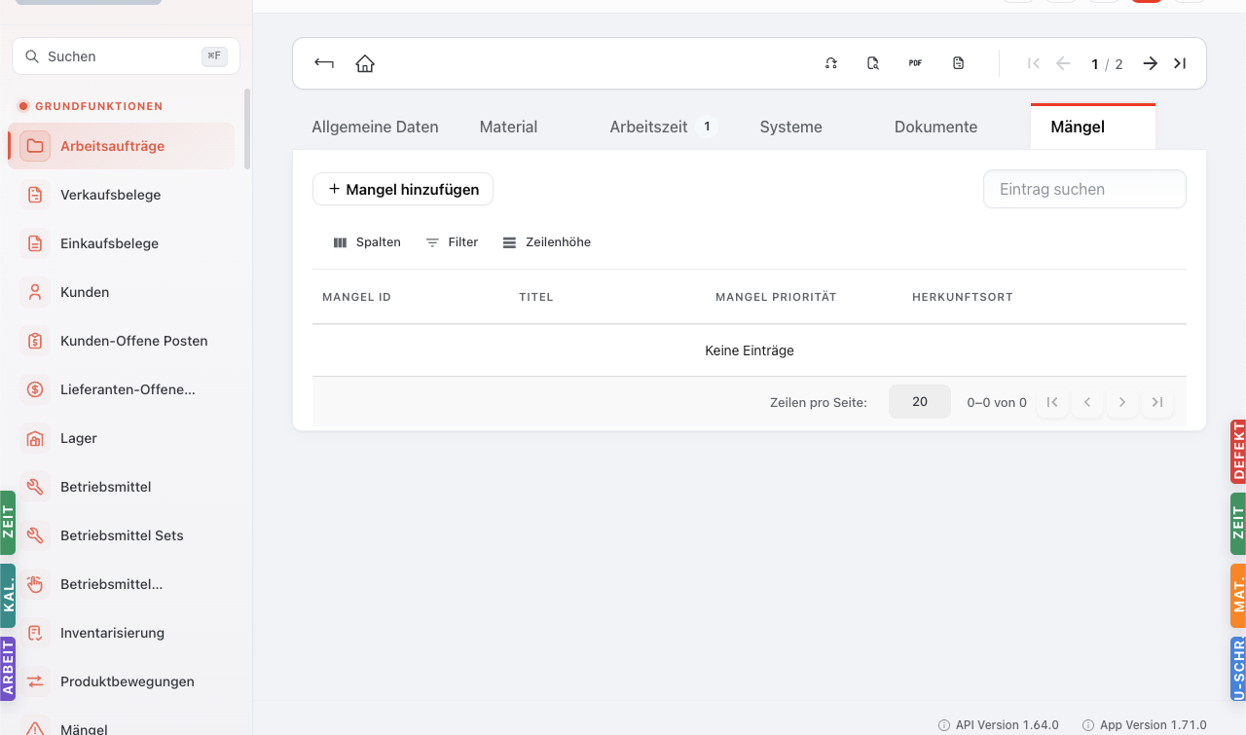The image size is (1246, 735).
Task: Open the green ZEIT tab on right edge
Action: pyautogui.click(x=1238, y=524)
